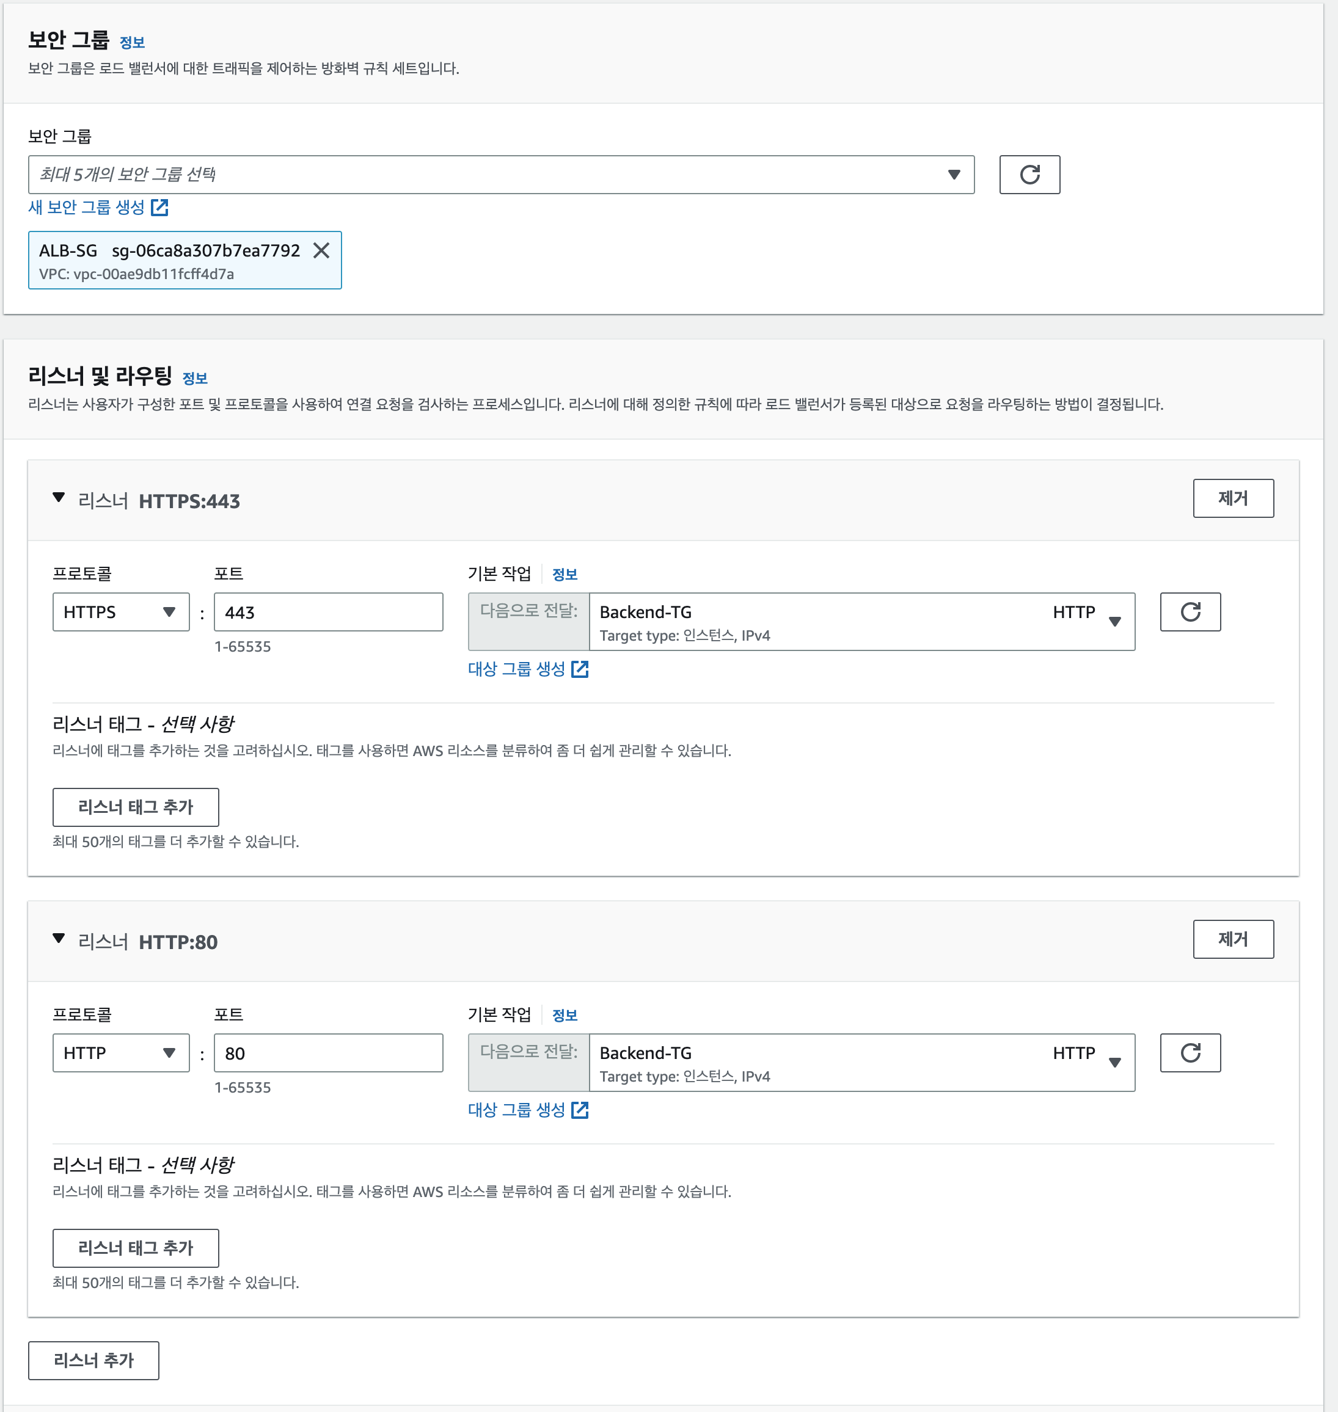Image resolution: width=1338 pixels, height=1412 pixels.
Task: Collapse the HTTP:80 listener section
Action: point(59,938)
